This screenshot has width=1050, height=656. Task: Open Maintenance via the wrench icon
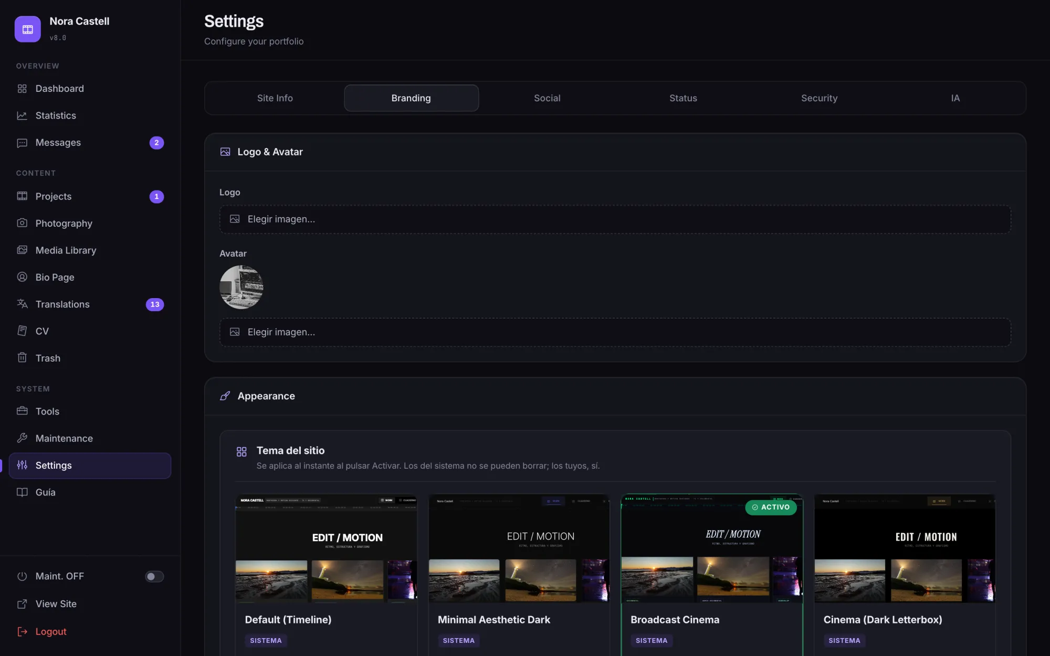pos(22,438)
